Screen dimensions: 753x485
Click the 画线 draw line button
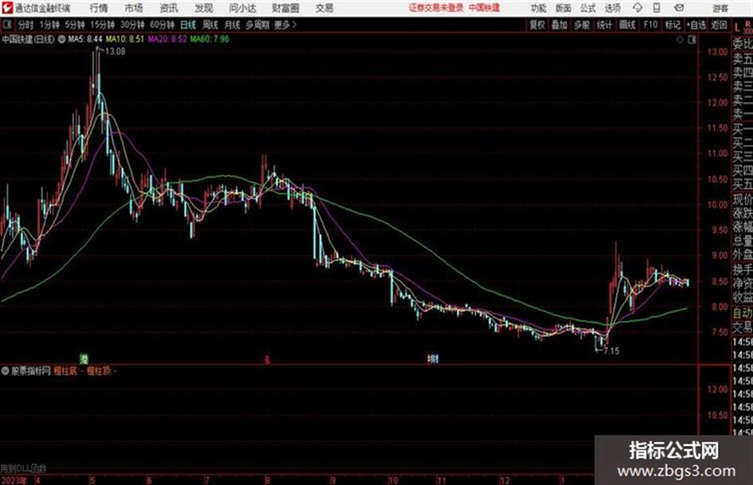coord(627,25)
